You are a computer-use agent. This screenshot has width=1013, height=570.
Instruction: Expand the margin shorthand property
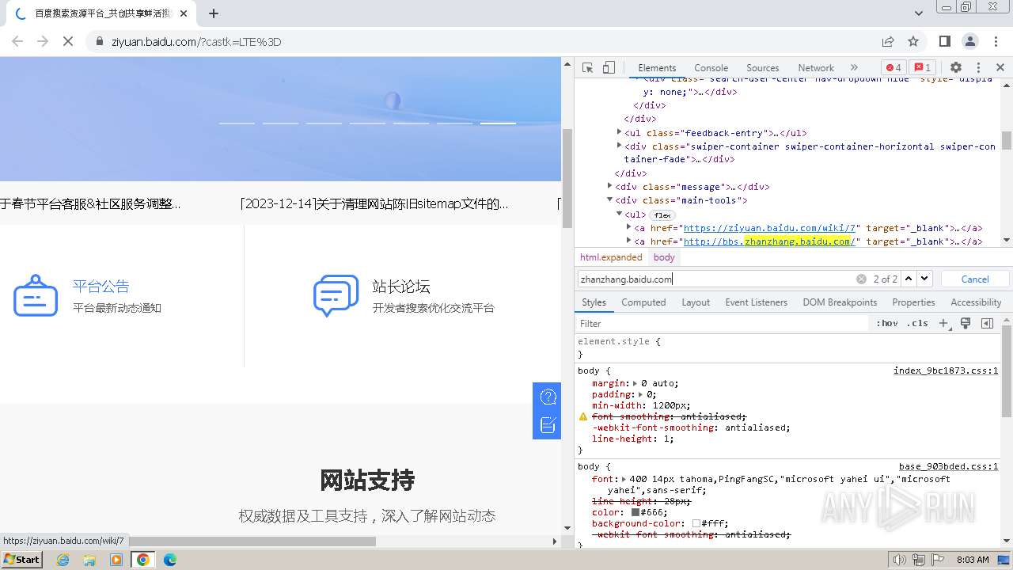pyautogui.click(x=635, y=383)
